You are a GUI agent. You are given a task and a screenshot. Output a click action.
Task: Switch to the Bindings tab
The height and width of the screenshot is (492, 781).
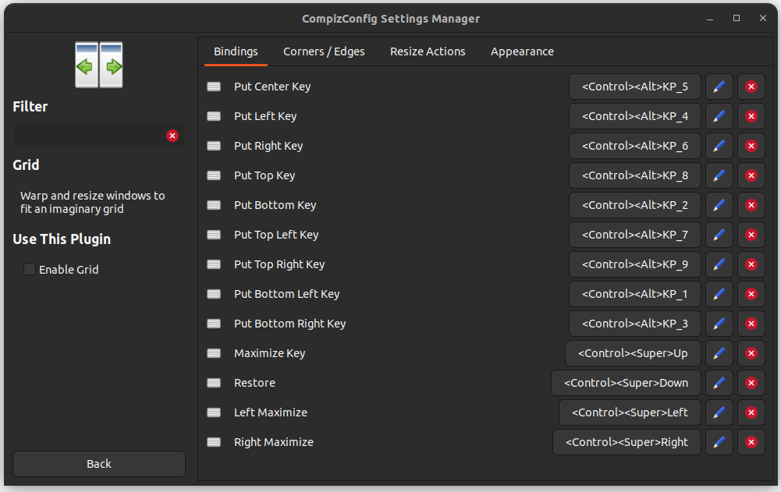coord(236,51)
